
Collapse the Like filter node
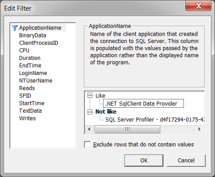pos(90,95)
